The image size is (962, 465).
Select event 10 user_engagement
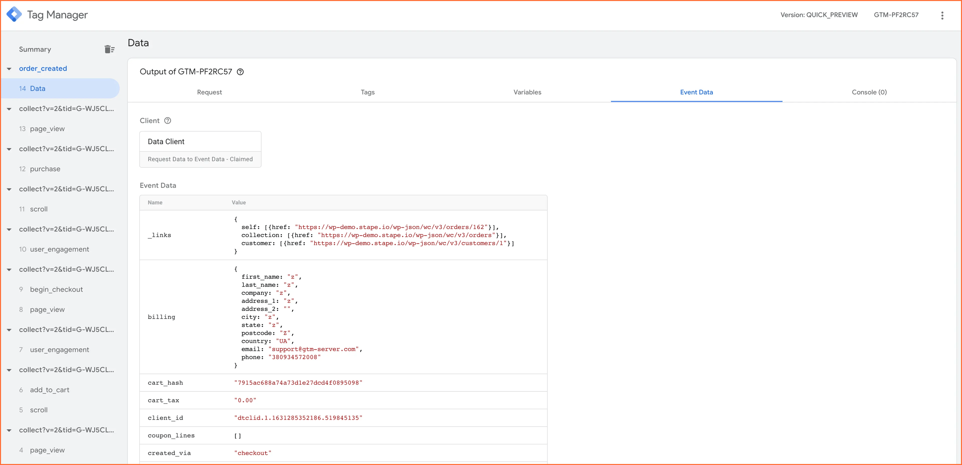(60, 249)
